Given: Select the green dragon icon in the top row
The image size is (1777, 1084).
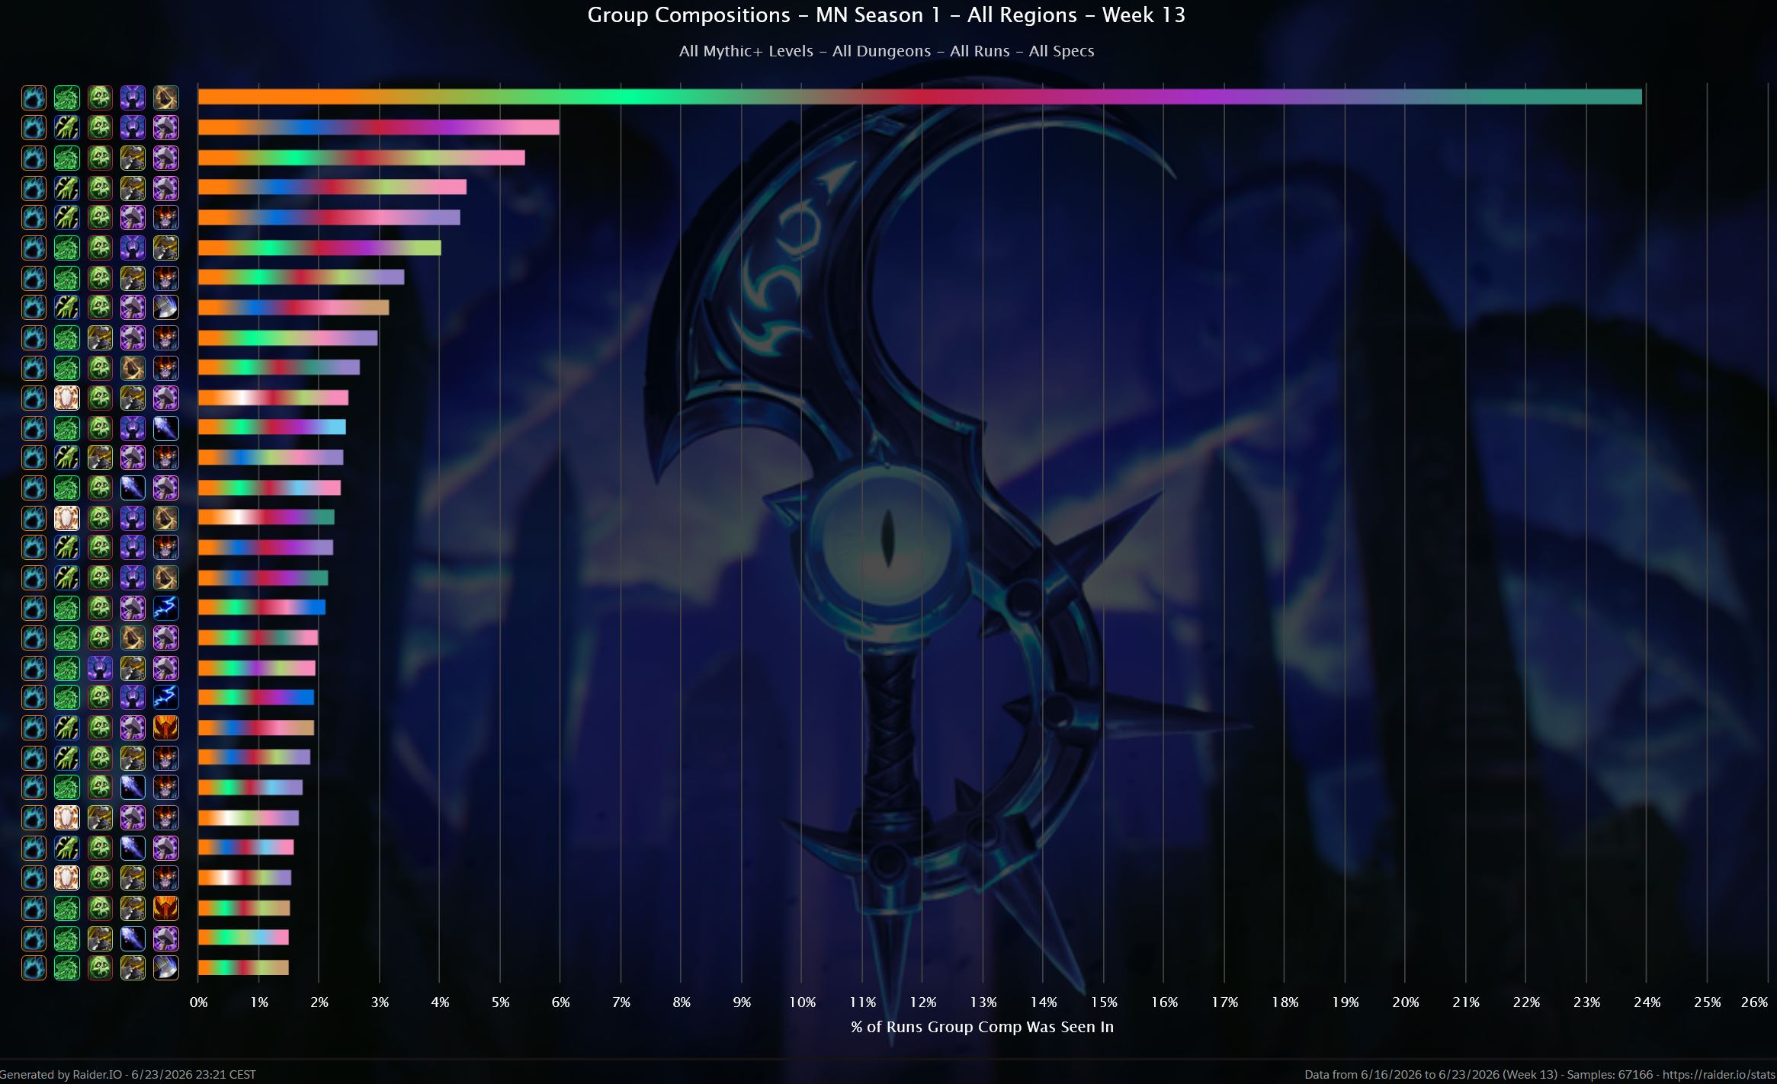Looking at the screenshot, I should (66, 98).
